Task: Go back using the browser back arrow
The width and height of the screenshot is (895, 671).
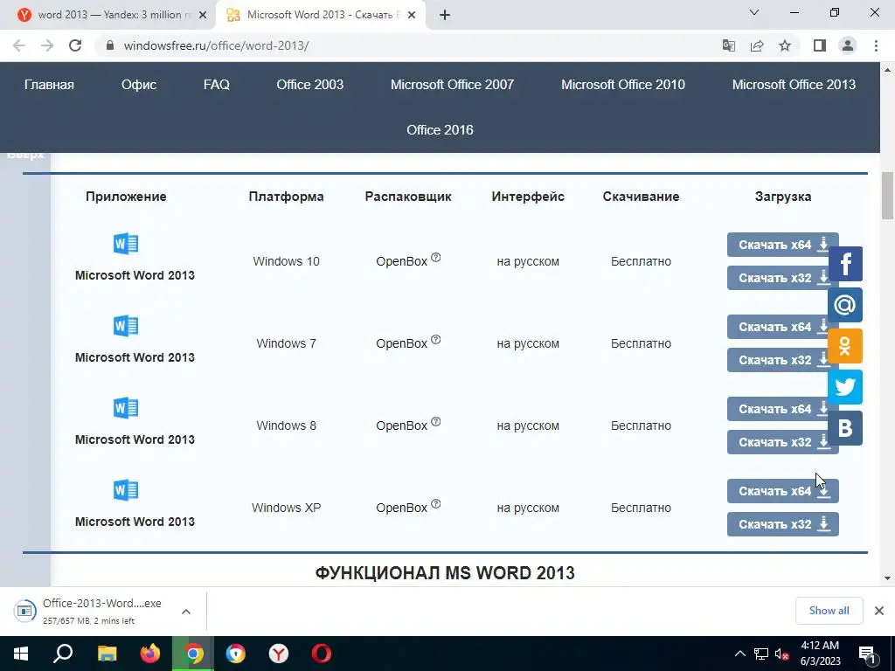Action: click(x=19, y=45)
